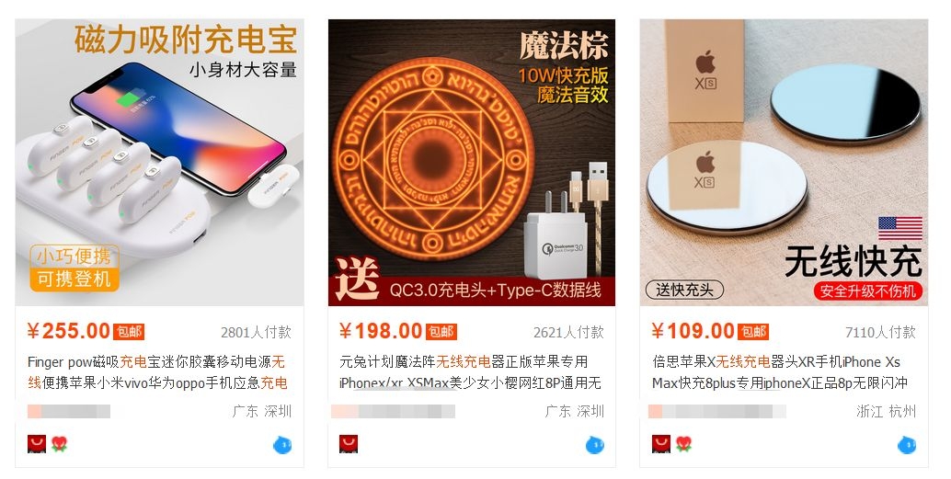Click the rose flower icon under Finger pow listing
Screen dimensions: 951x479
point(59,444)
